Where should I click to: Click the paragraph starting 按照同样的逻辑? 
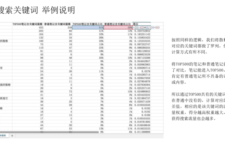[x=198, y=46]
